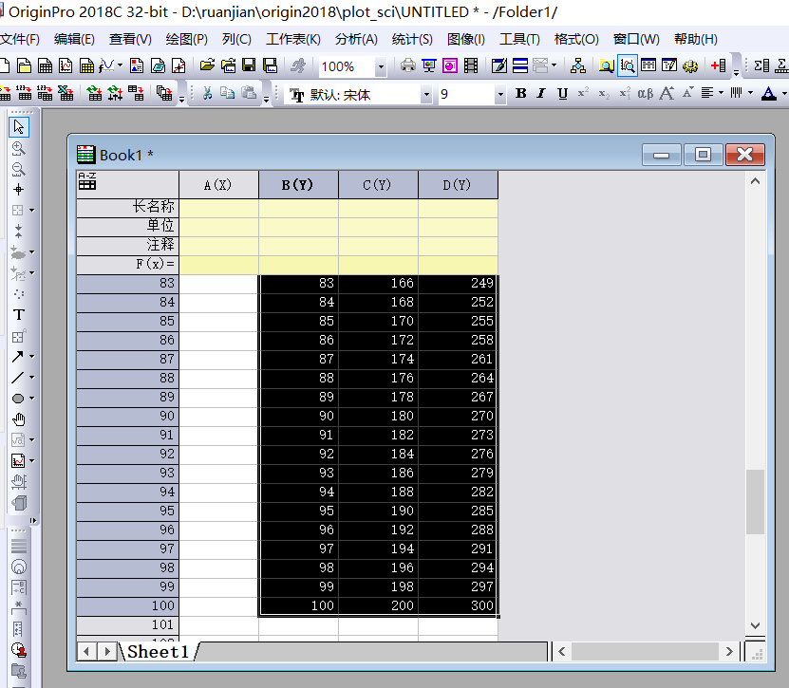This screenshot has height=688, width=789.
Task: Toggle Italic formatting
Action: point(541,94)
